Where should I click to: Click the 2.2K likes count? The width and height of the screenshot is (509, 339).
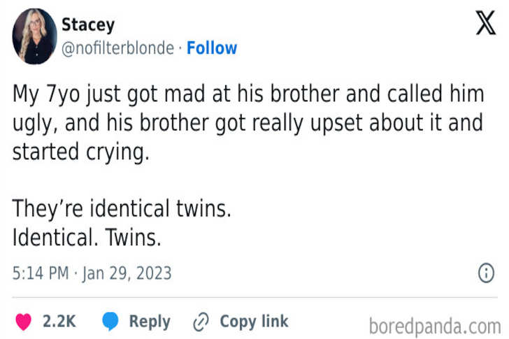tap(59, 322)
